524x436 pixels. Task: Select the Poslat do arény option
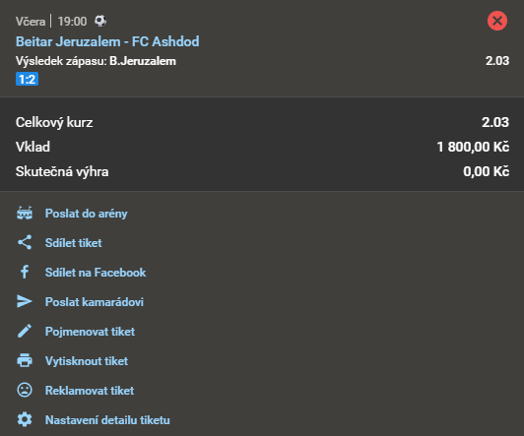[x=87, y=214]
